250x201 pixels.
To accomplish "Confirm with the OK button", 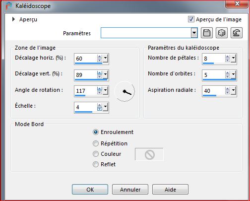I will 90,190.
